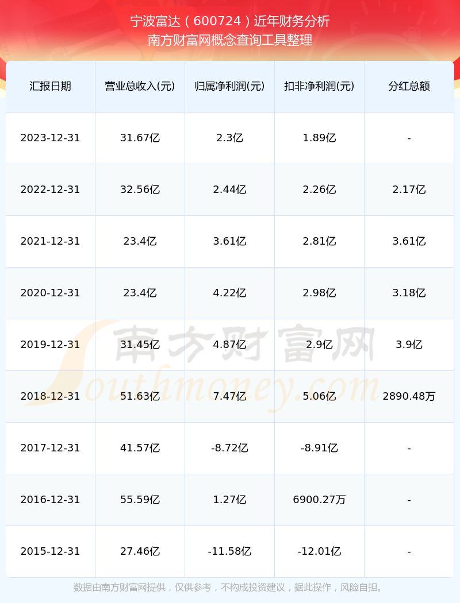Click the date cell 2020-12-31

tap(51, 293)
